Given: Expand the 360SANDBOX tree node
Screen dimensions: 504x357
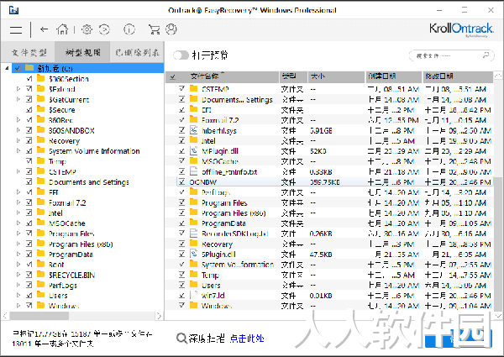Looking at the screenshot, I should [18, 130].
